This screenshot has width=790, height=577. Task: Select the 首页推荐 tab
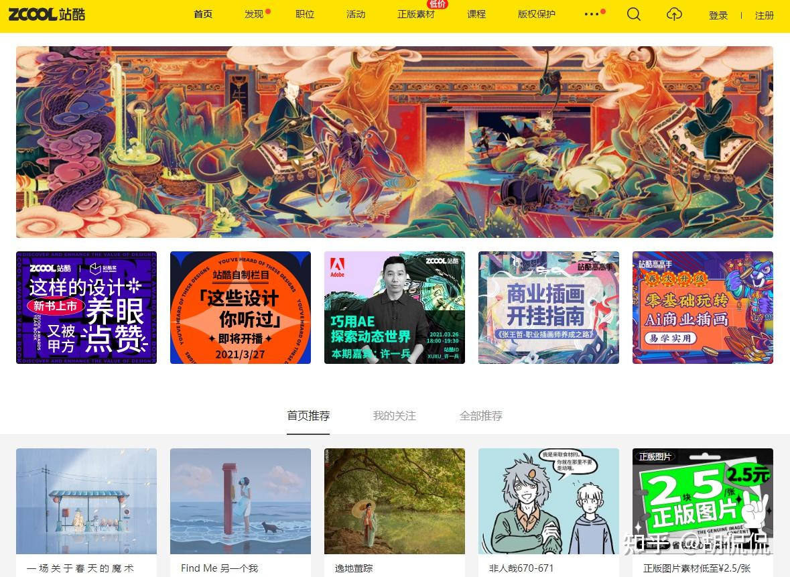(x=308, y=415)
